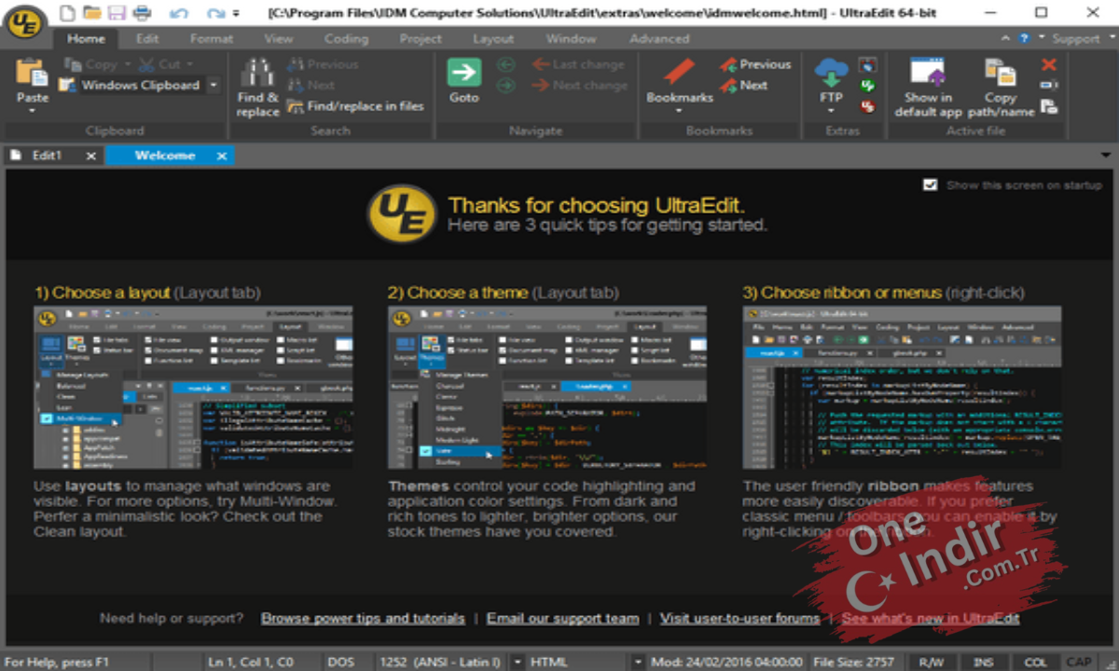Click File Size: 2757 in status bar
This screenshot has width=1119, height=671.
(x=857, y=662)
